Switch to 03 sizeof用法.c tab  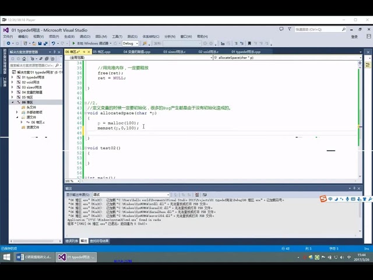point(174,52)
